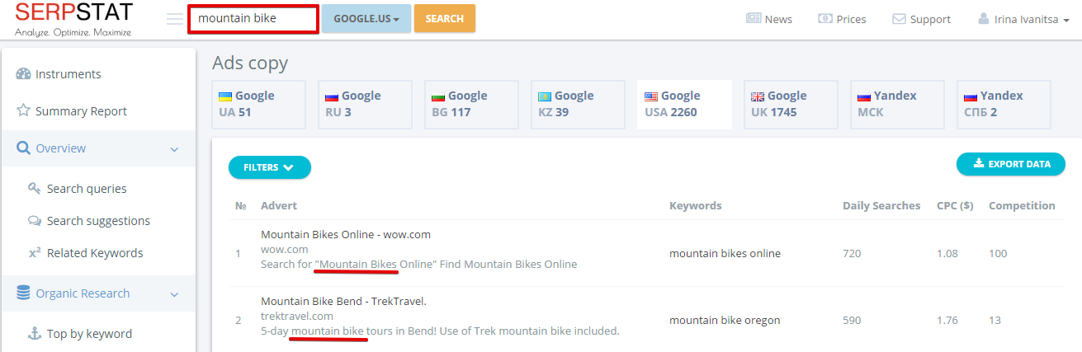Click the orange SEARCH button
Viewport: 1082px width, 352px height.
coord(445,18)
